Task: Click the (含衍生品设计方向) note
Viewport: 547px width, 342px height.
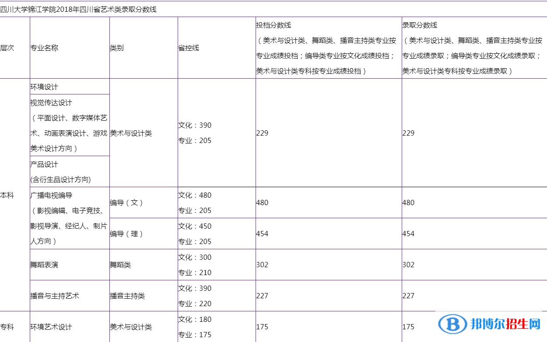Action: tap(60, 179)
